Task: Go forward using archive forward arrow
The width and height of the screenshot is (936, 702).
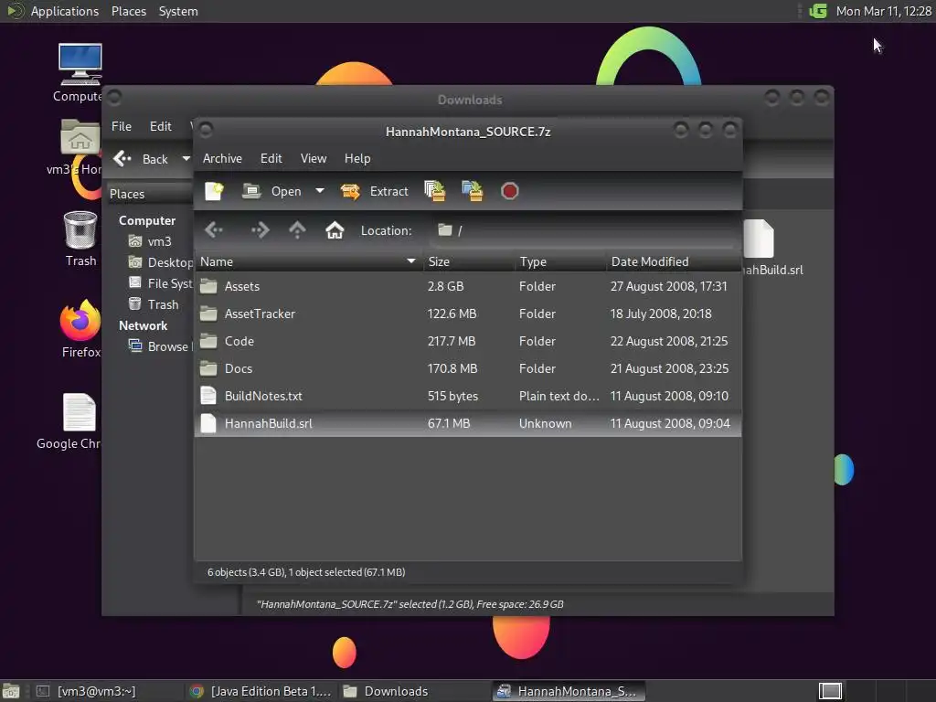Action: tap(260, 230)
